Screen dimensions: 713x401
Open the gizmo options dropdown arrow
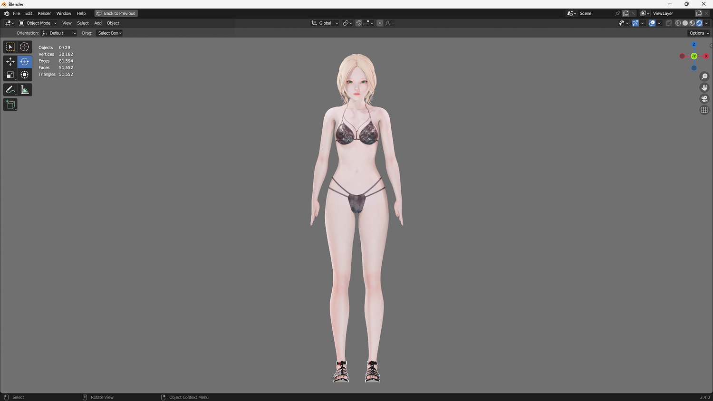pos(643,23)
